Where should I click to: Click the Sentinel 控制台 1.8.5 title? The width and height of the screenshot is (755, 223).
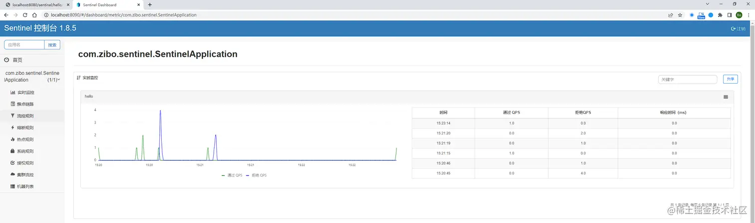pyautogui.click(x=40, y=28)
